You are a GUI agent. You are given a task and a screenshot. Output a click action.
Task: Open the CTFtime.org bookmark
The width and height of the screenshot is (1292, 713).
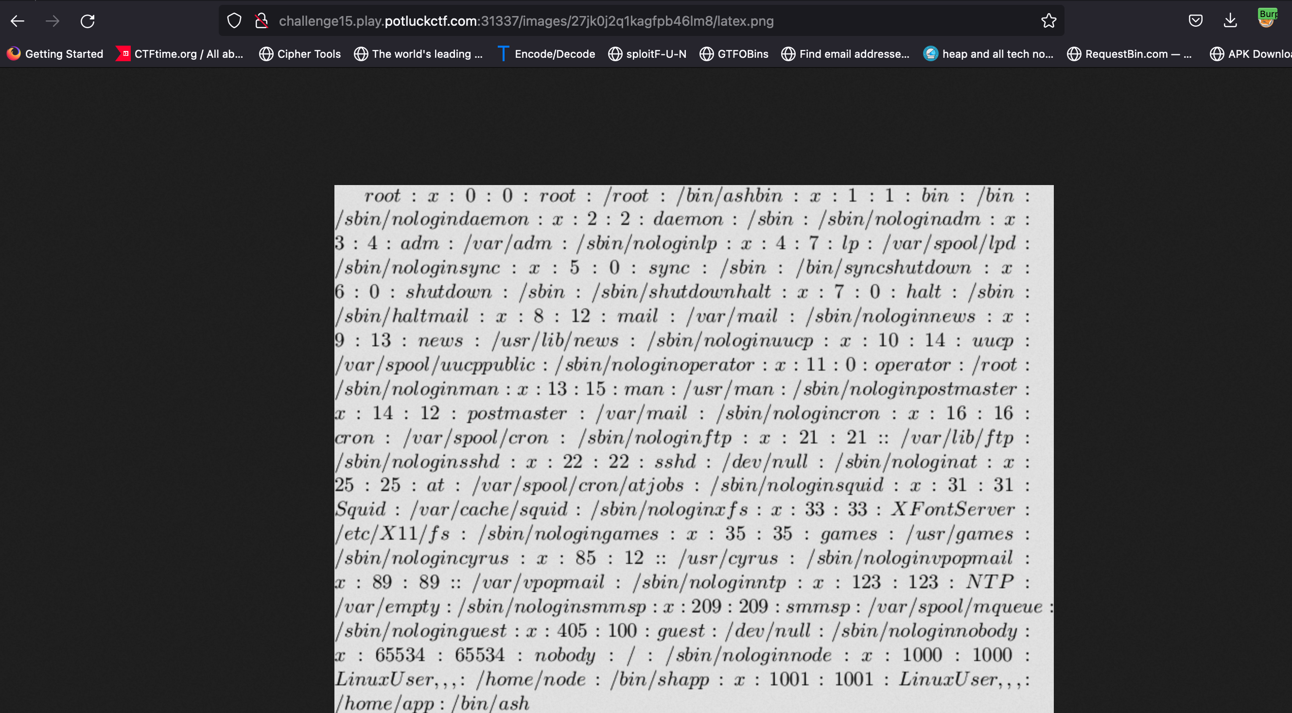pyautogui.click(x=179, y=53)
